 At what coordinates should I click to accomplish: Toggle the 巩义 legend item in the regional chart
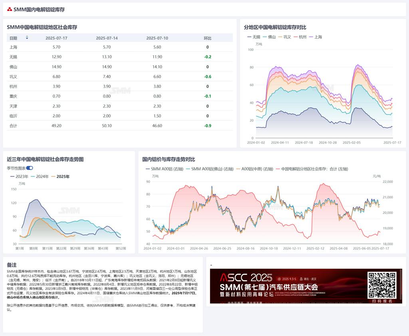[284, 37]
